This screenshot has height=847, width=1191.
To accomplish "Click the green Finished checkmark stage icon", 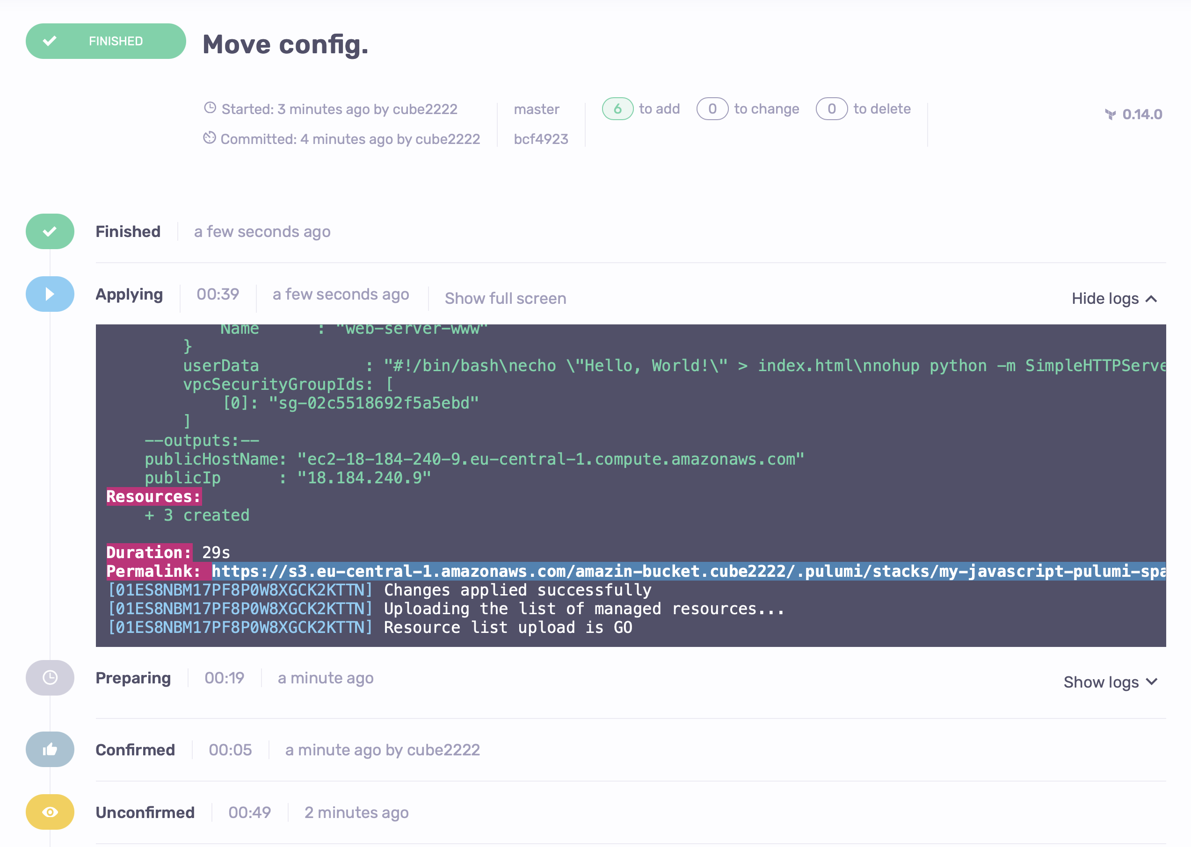I will tap(50, 231).
